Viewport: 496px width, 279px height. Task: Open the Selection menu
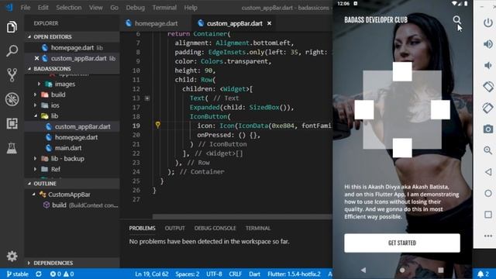pyautogui.click(x=69, y=8)
